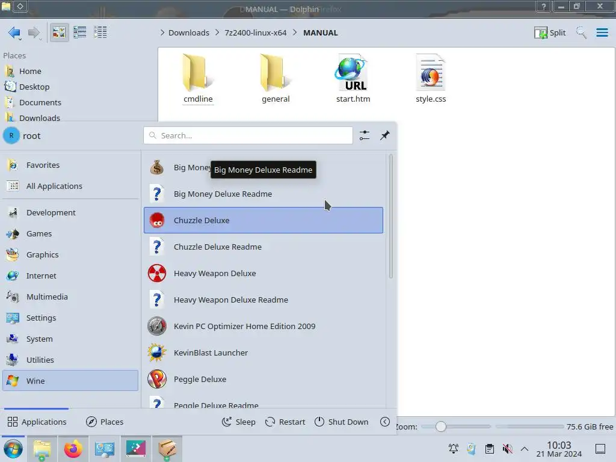Click the Restart button

285,422
